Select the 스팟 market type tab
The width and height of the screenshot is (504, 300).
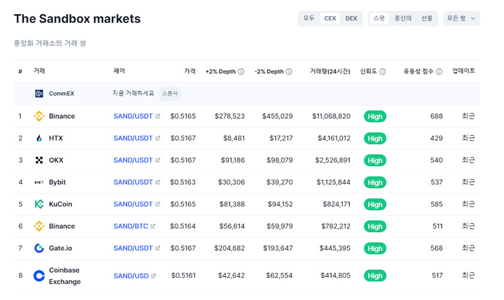[379, 19]
